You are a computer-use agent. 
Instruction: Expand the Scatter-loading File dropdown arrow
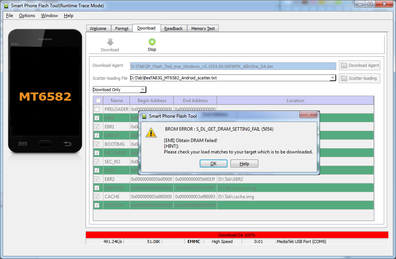(x=332, y=78)
